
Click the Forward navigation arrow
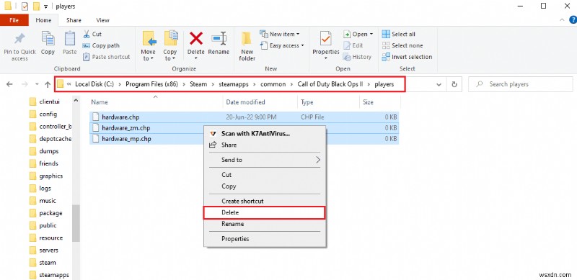pos(25,84)
